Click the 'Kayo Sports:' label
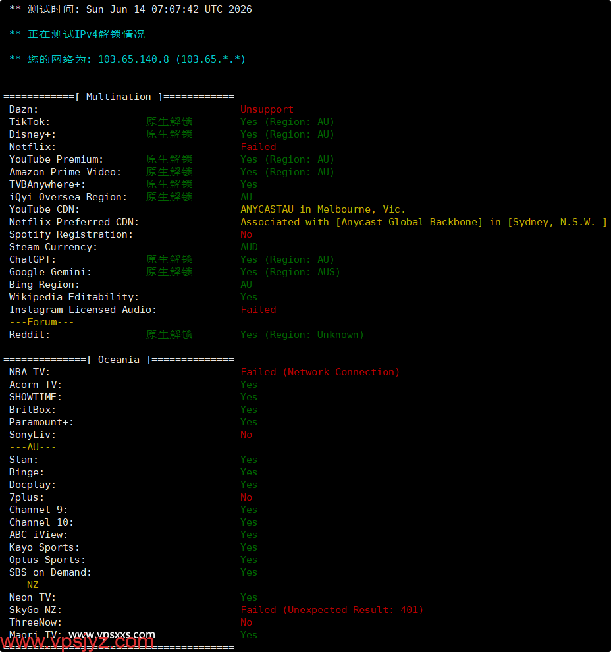The width and height of the screenshot is (611, 652). (45, 547)
